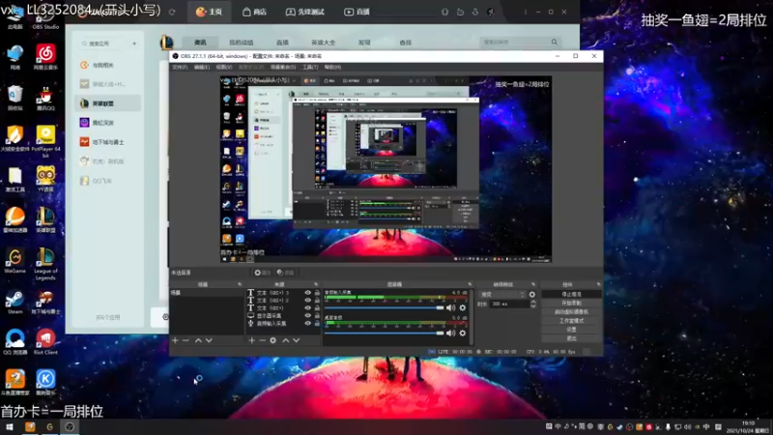773x435 pixels.
Task: Click 开始录制 start recording button
Action: click(x=571, y=303)
